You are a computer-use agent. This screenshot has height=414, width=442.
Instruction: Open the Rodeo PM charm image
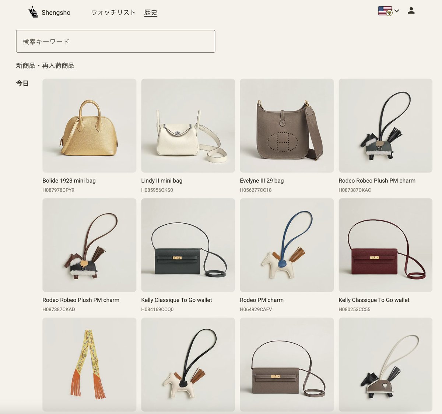click(x=287, y=245)
